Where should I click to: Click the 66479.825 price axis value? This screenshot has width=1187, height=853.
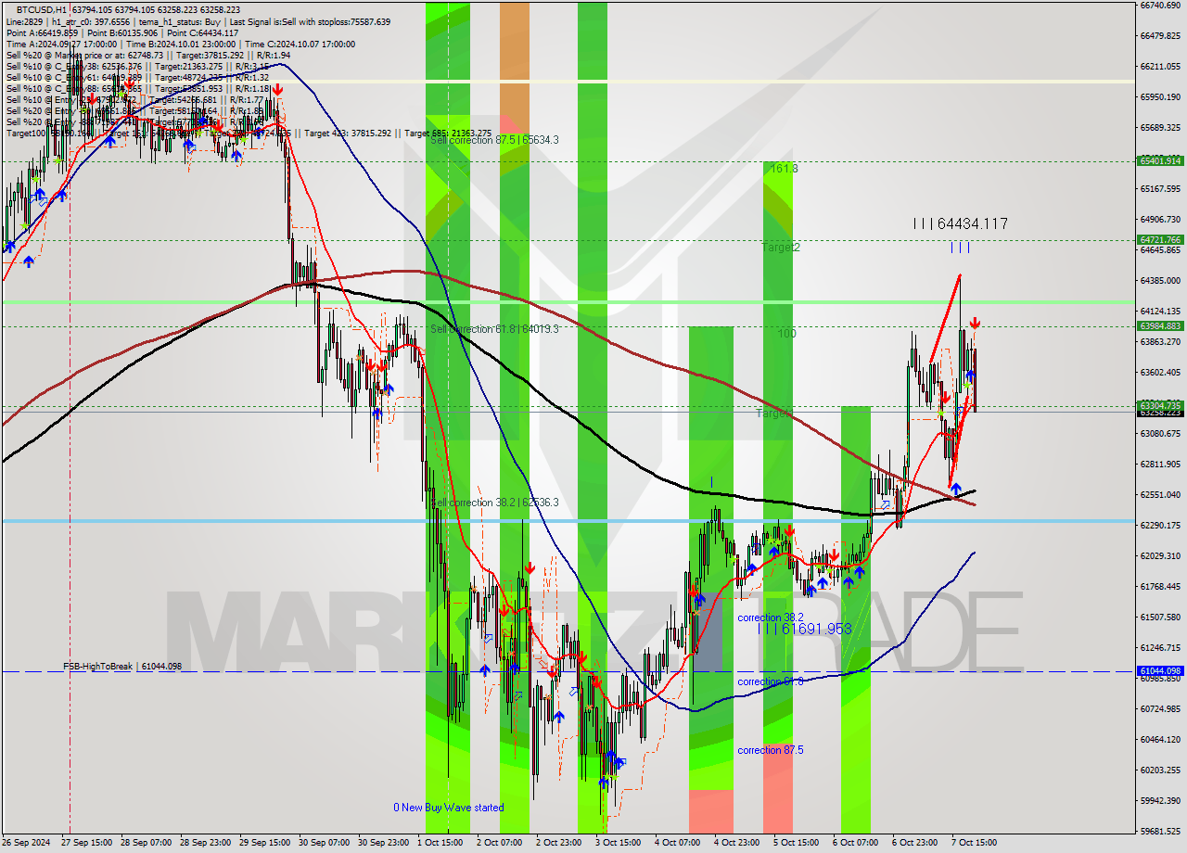[x=1159, y=36]
